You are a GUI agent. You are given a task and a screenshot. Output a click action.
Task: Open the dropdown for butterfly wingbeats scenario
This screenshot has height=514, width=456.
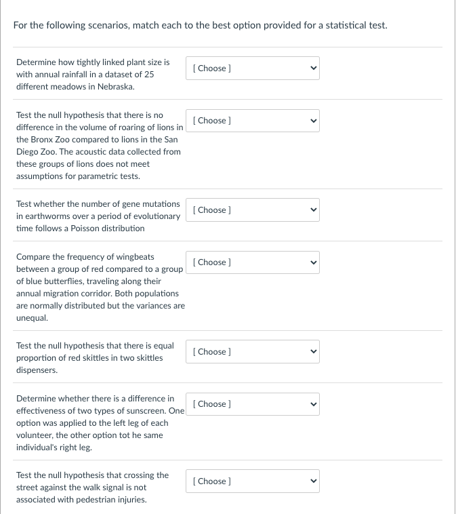[253, 262]
